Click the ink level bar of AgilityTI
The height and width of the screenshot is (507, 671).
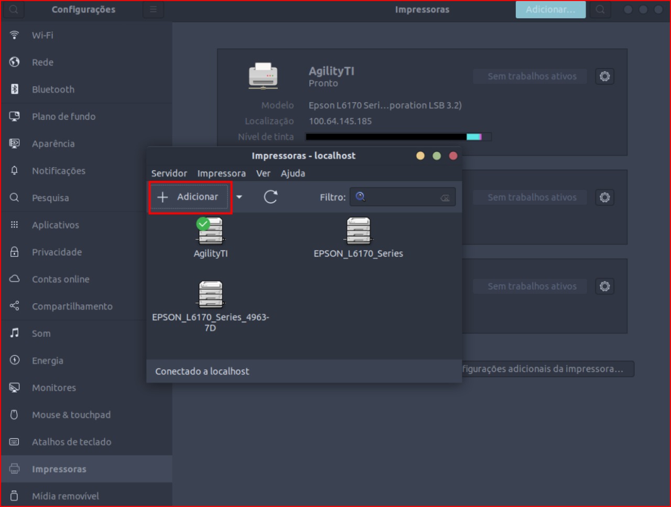click(398, 137)
